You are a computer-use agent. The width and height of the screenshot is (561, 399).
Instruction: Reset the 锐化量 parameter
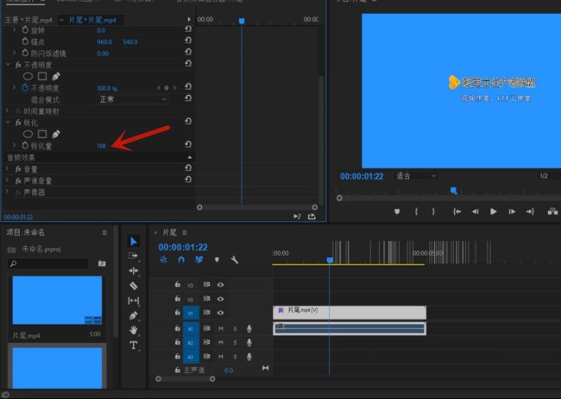pyautogui.click(x=188, y=146)
